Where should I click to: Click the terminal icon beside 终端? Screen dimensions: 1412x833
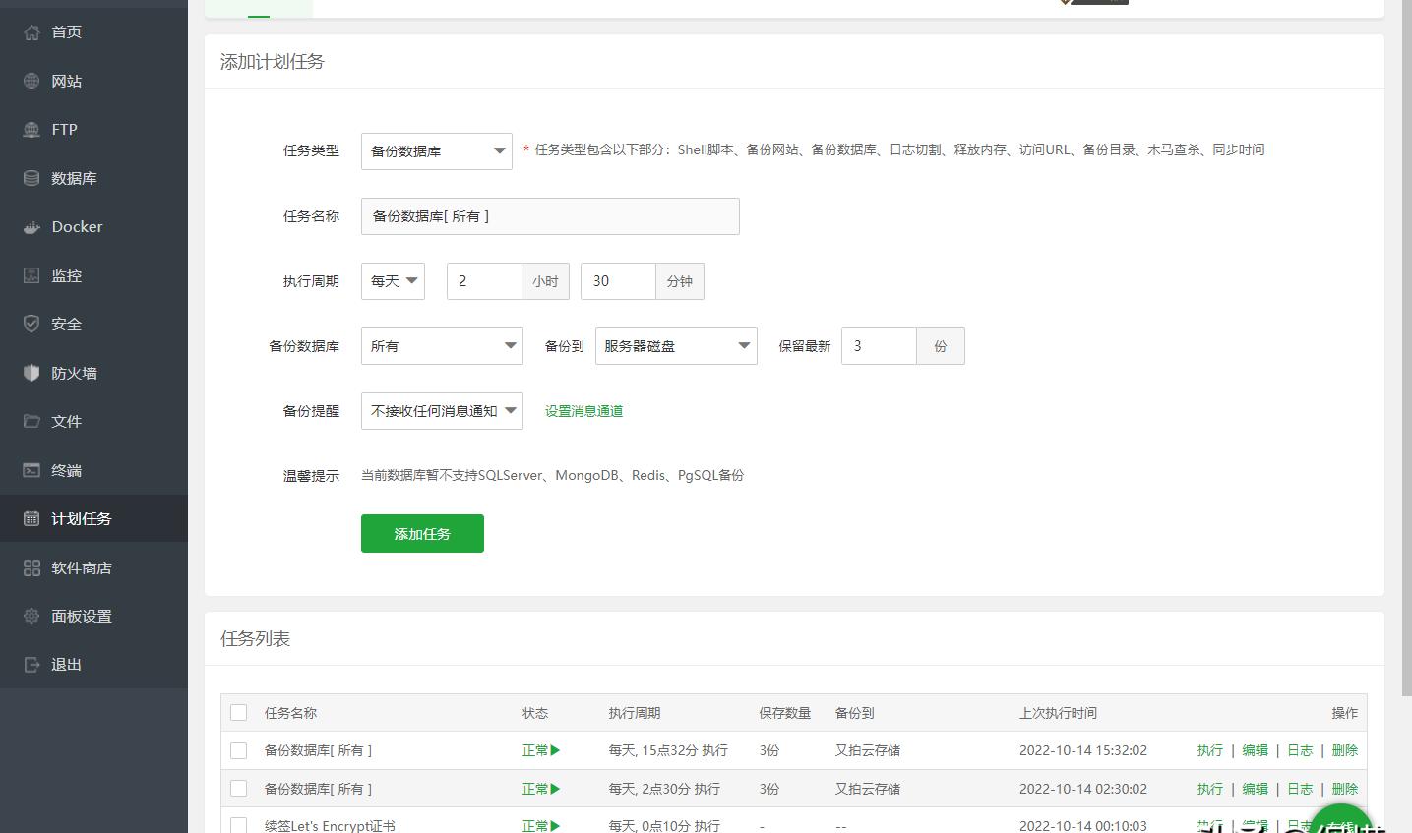click(x=31, y=470)
